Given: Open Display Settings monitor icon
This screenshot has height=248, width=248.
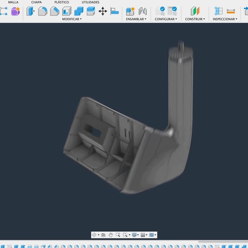Looking at the screenshot, I should tap(134, 235).
